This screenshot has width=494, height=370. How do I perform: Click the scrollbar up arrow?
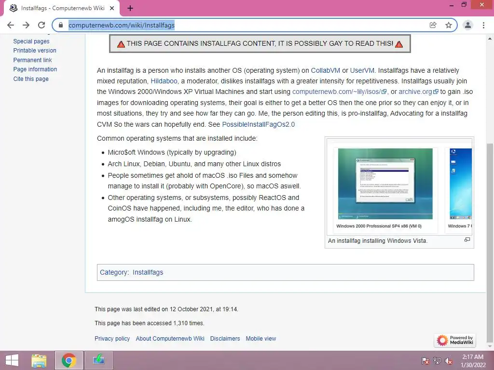click(490, 39)
